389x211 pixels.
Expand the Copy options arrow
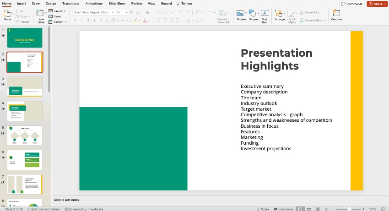coord(29,16)
